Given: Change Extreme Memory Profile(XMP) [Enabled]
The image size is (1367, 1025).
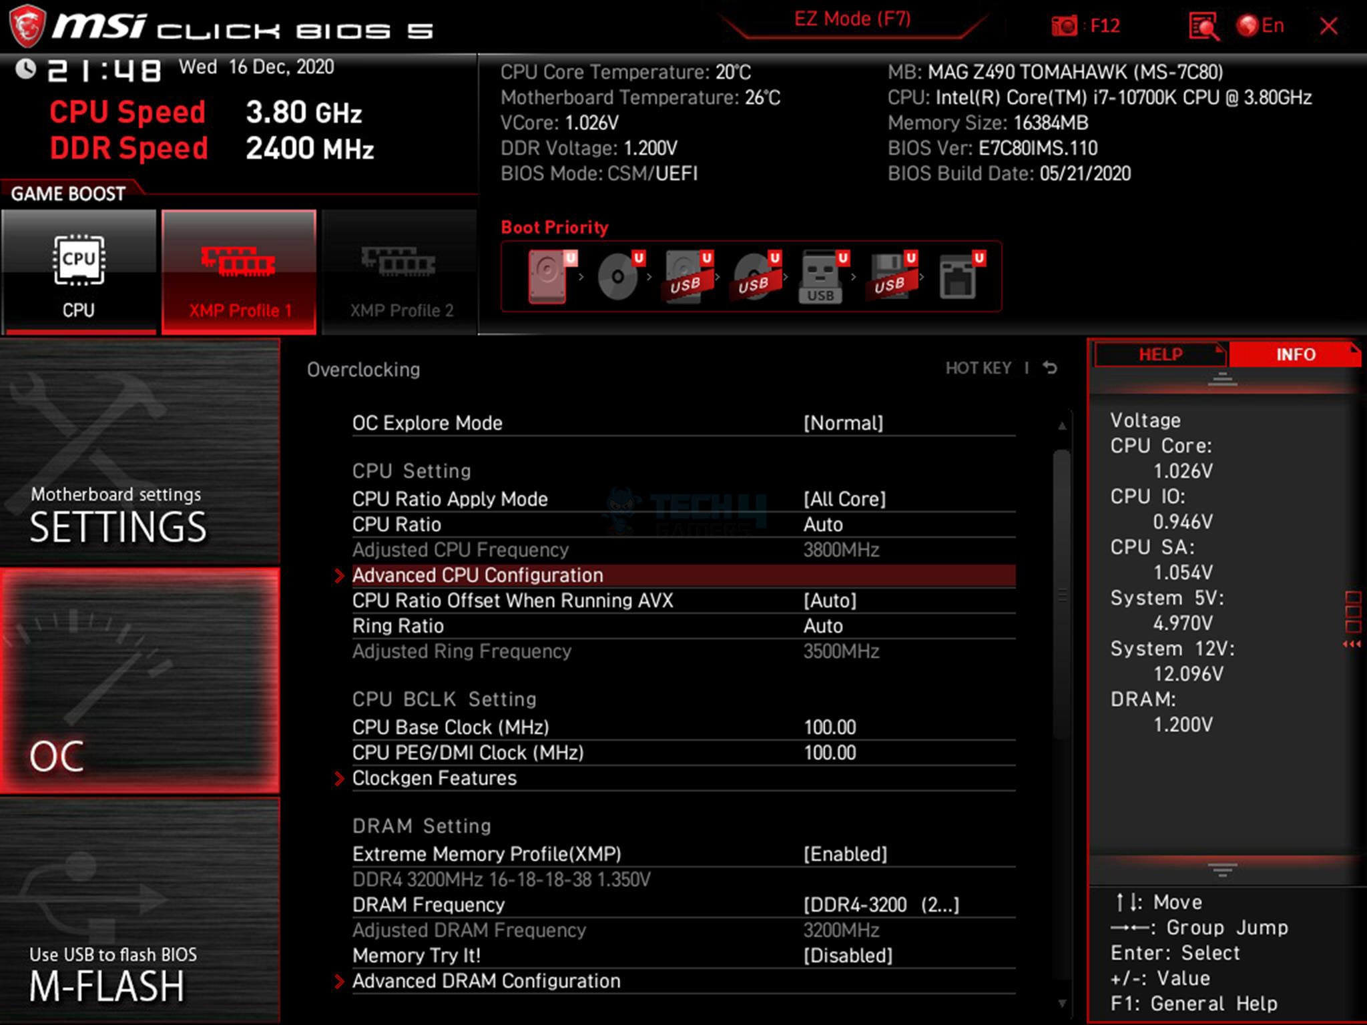Looking at the screenshot, I should pos(845,854).
